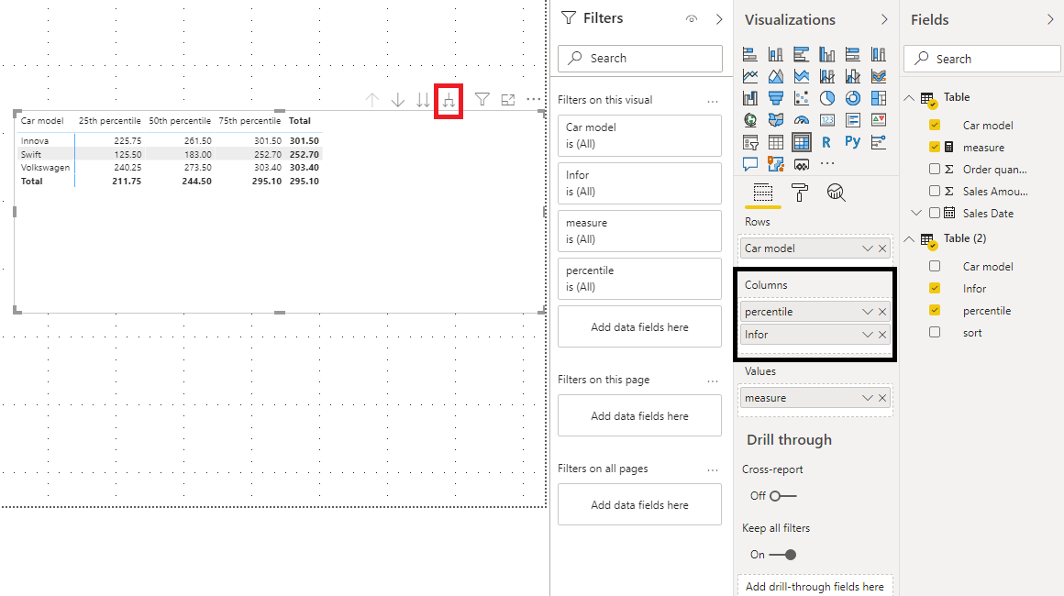Pick the Waterfall chart visualization

(x=749, y=98)
